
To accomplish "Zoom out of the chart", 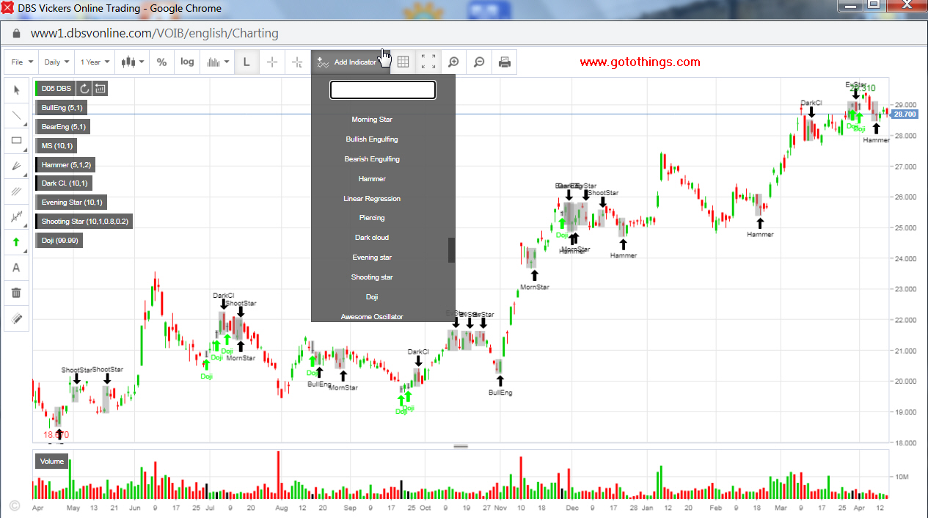I will pyautogui.click(x=479, y=62).
